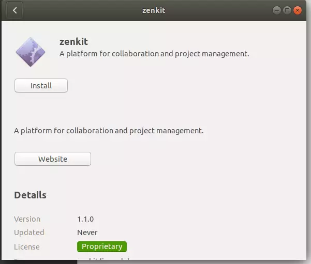The height and width of the screenshot is (264, 311).
Task: Select the zenkit heading beside the icon
Action: (73, 42)
